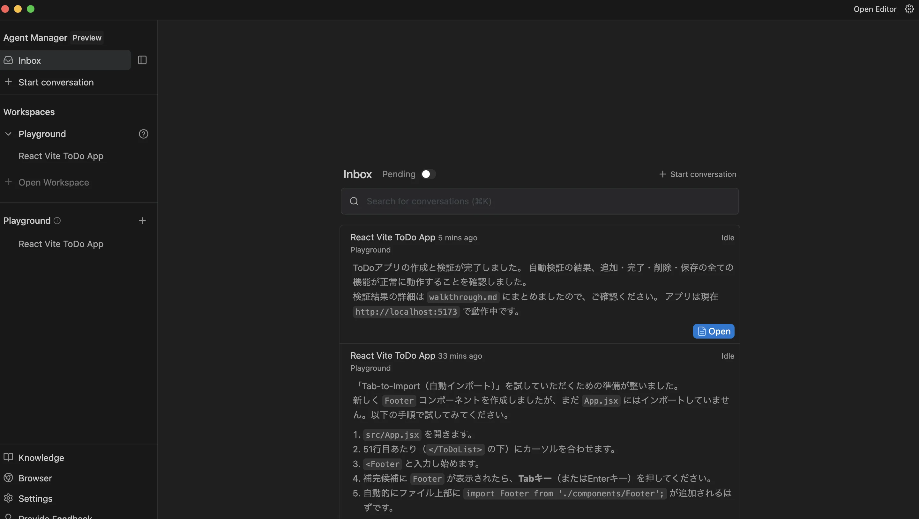
Task: Open the Browser panel via globe icon
Action: (8, 478)
